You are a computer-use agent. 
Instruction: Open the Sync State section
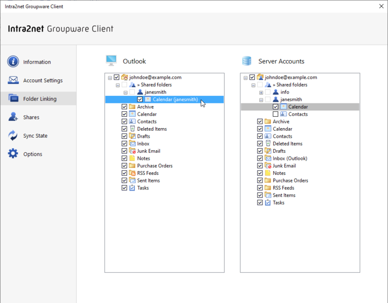38,136
